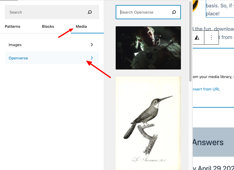Click into the Search Openverse field

pyautogui.click(x=148, y=12)
